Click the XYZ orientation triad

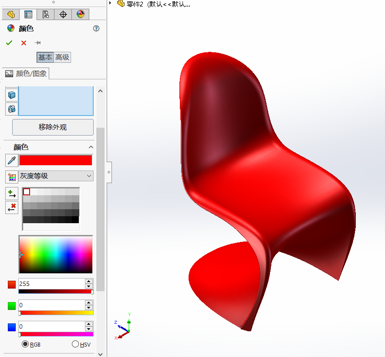(x=123, y=326)
